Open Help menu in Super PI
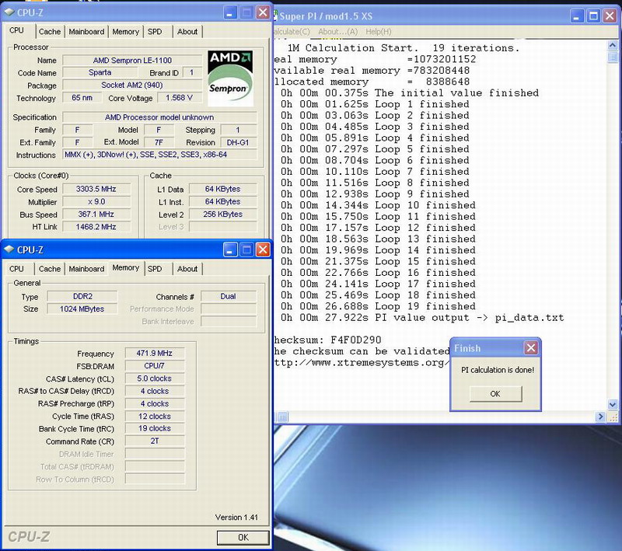 tap(379, 32)
